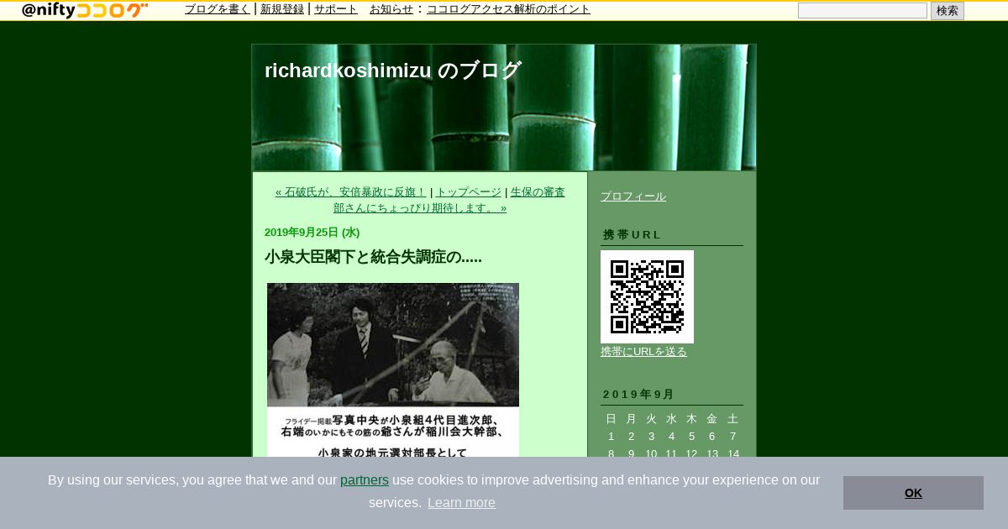Click Learn more in cookie banner
This screenshot has width=1008, height=529.
pyautogui.click(x=461, y=503)
